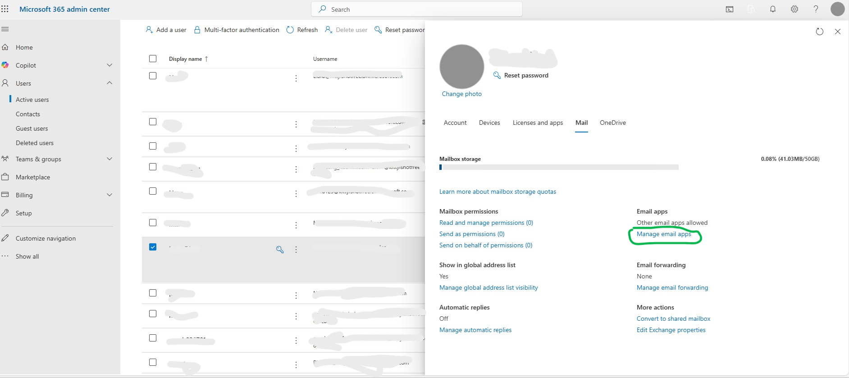Open notifications bell icon
The height and width of the screenshot is (378, 849).
(773, 9)
